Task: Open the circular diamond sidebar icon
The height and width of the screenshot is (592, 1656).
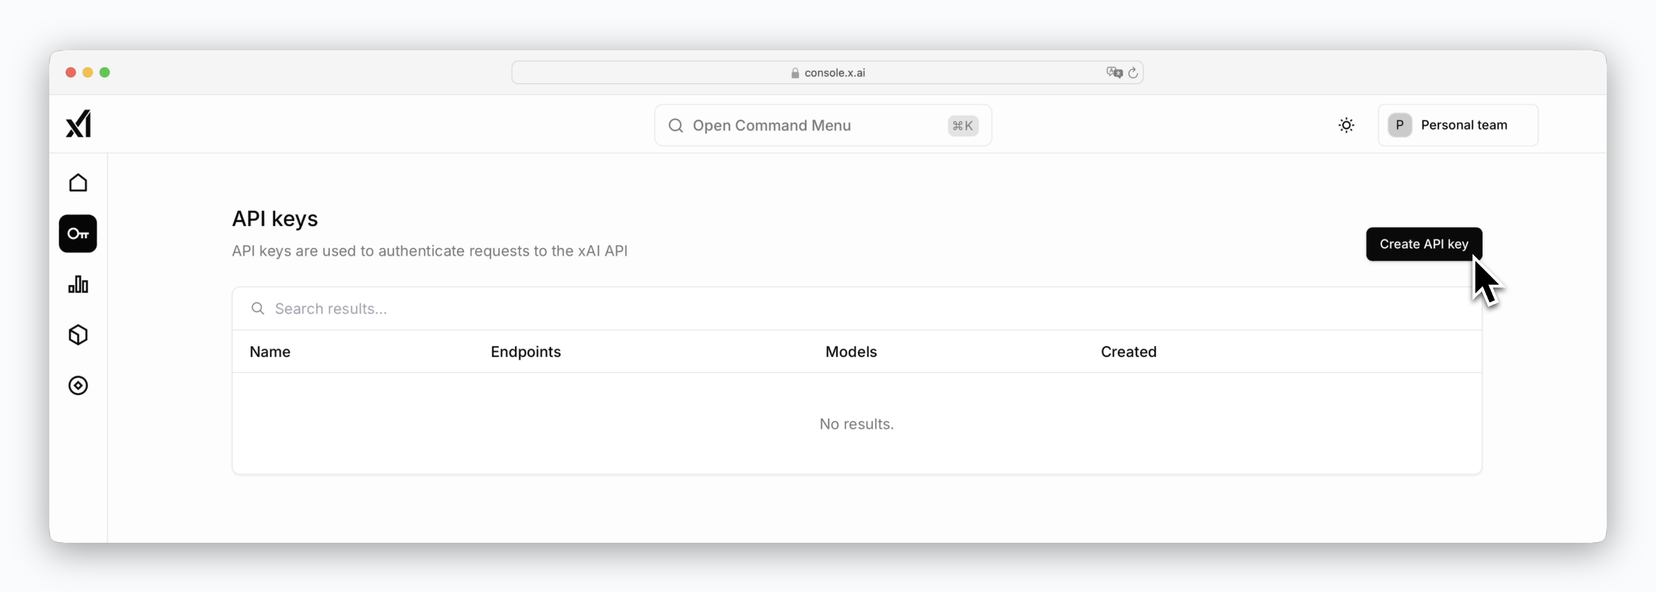Action: tap(78, 385)
